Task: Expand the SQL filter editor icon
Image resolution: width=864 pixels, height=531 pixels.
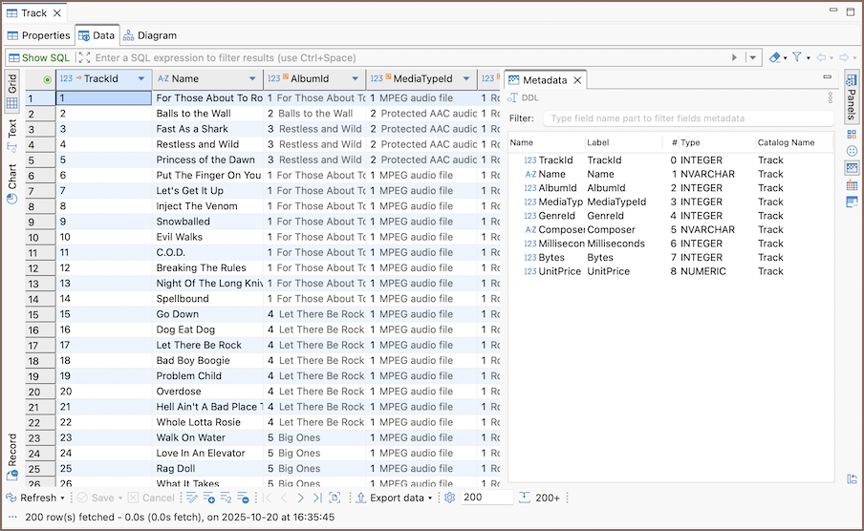Action: tap(84, 57)
